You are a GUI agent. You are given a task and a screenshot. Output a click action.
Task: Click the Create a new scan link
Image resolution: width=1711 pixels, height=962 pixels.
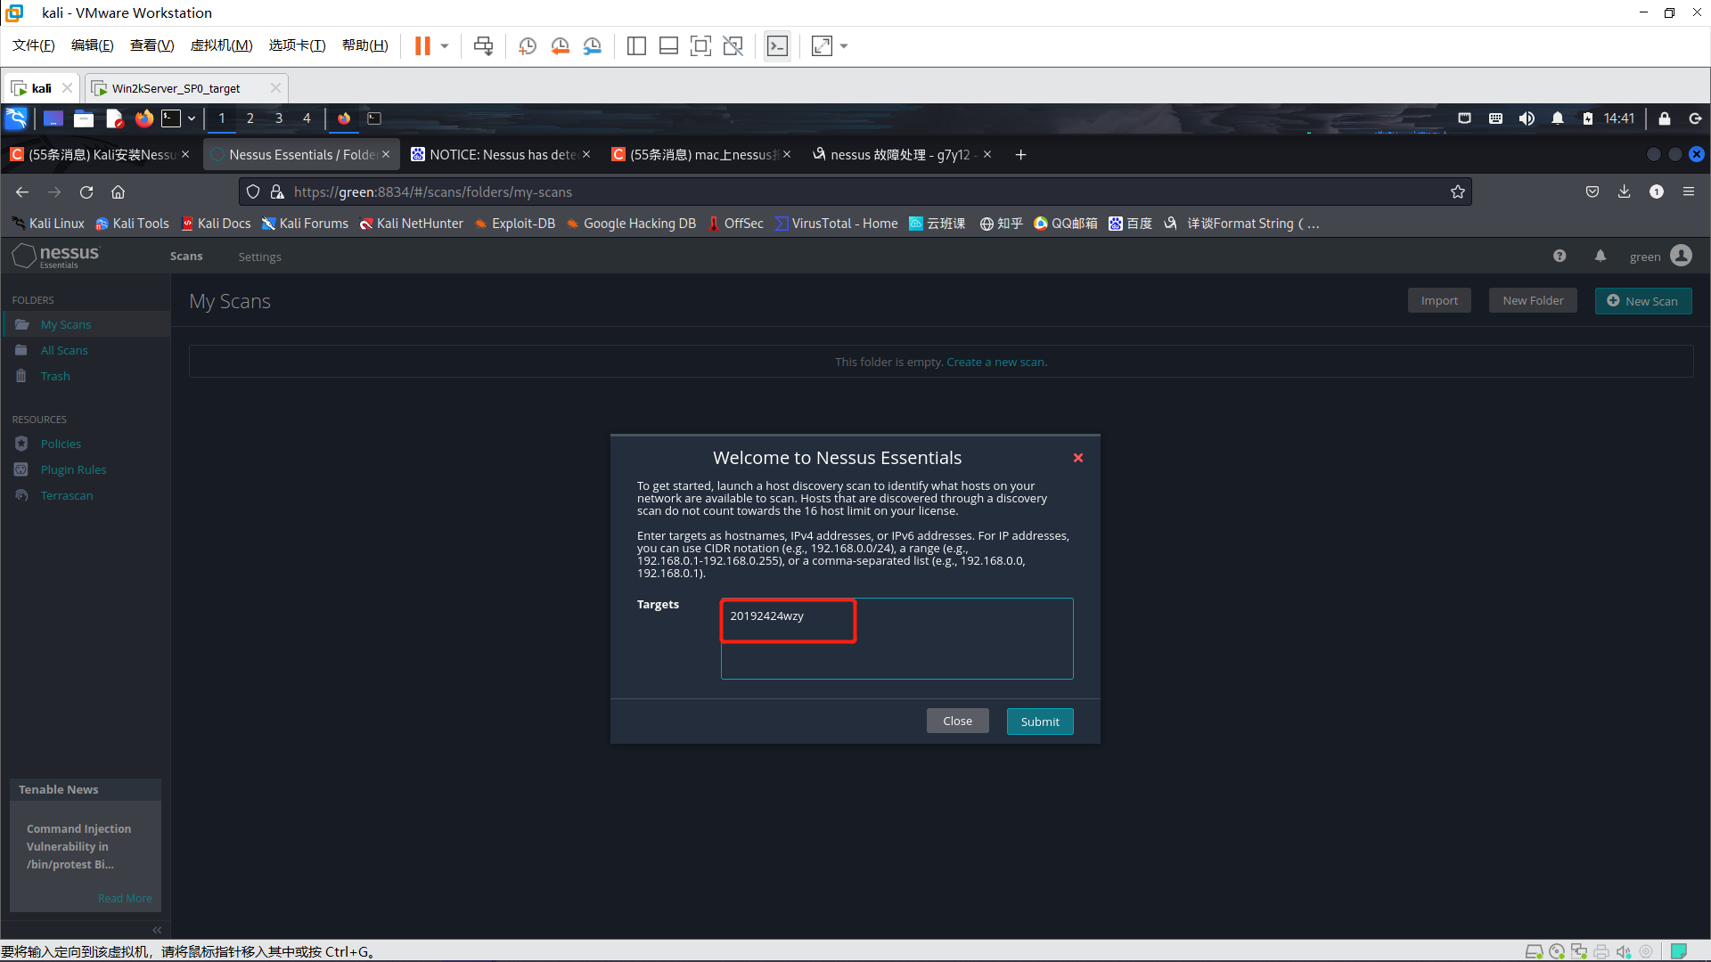pyautogui.click(x=996, y=361)
